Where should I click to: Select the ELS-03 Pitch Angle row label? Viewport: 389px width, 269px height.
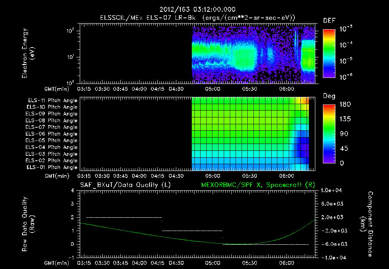click(x=52, y=154)
